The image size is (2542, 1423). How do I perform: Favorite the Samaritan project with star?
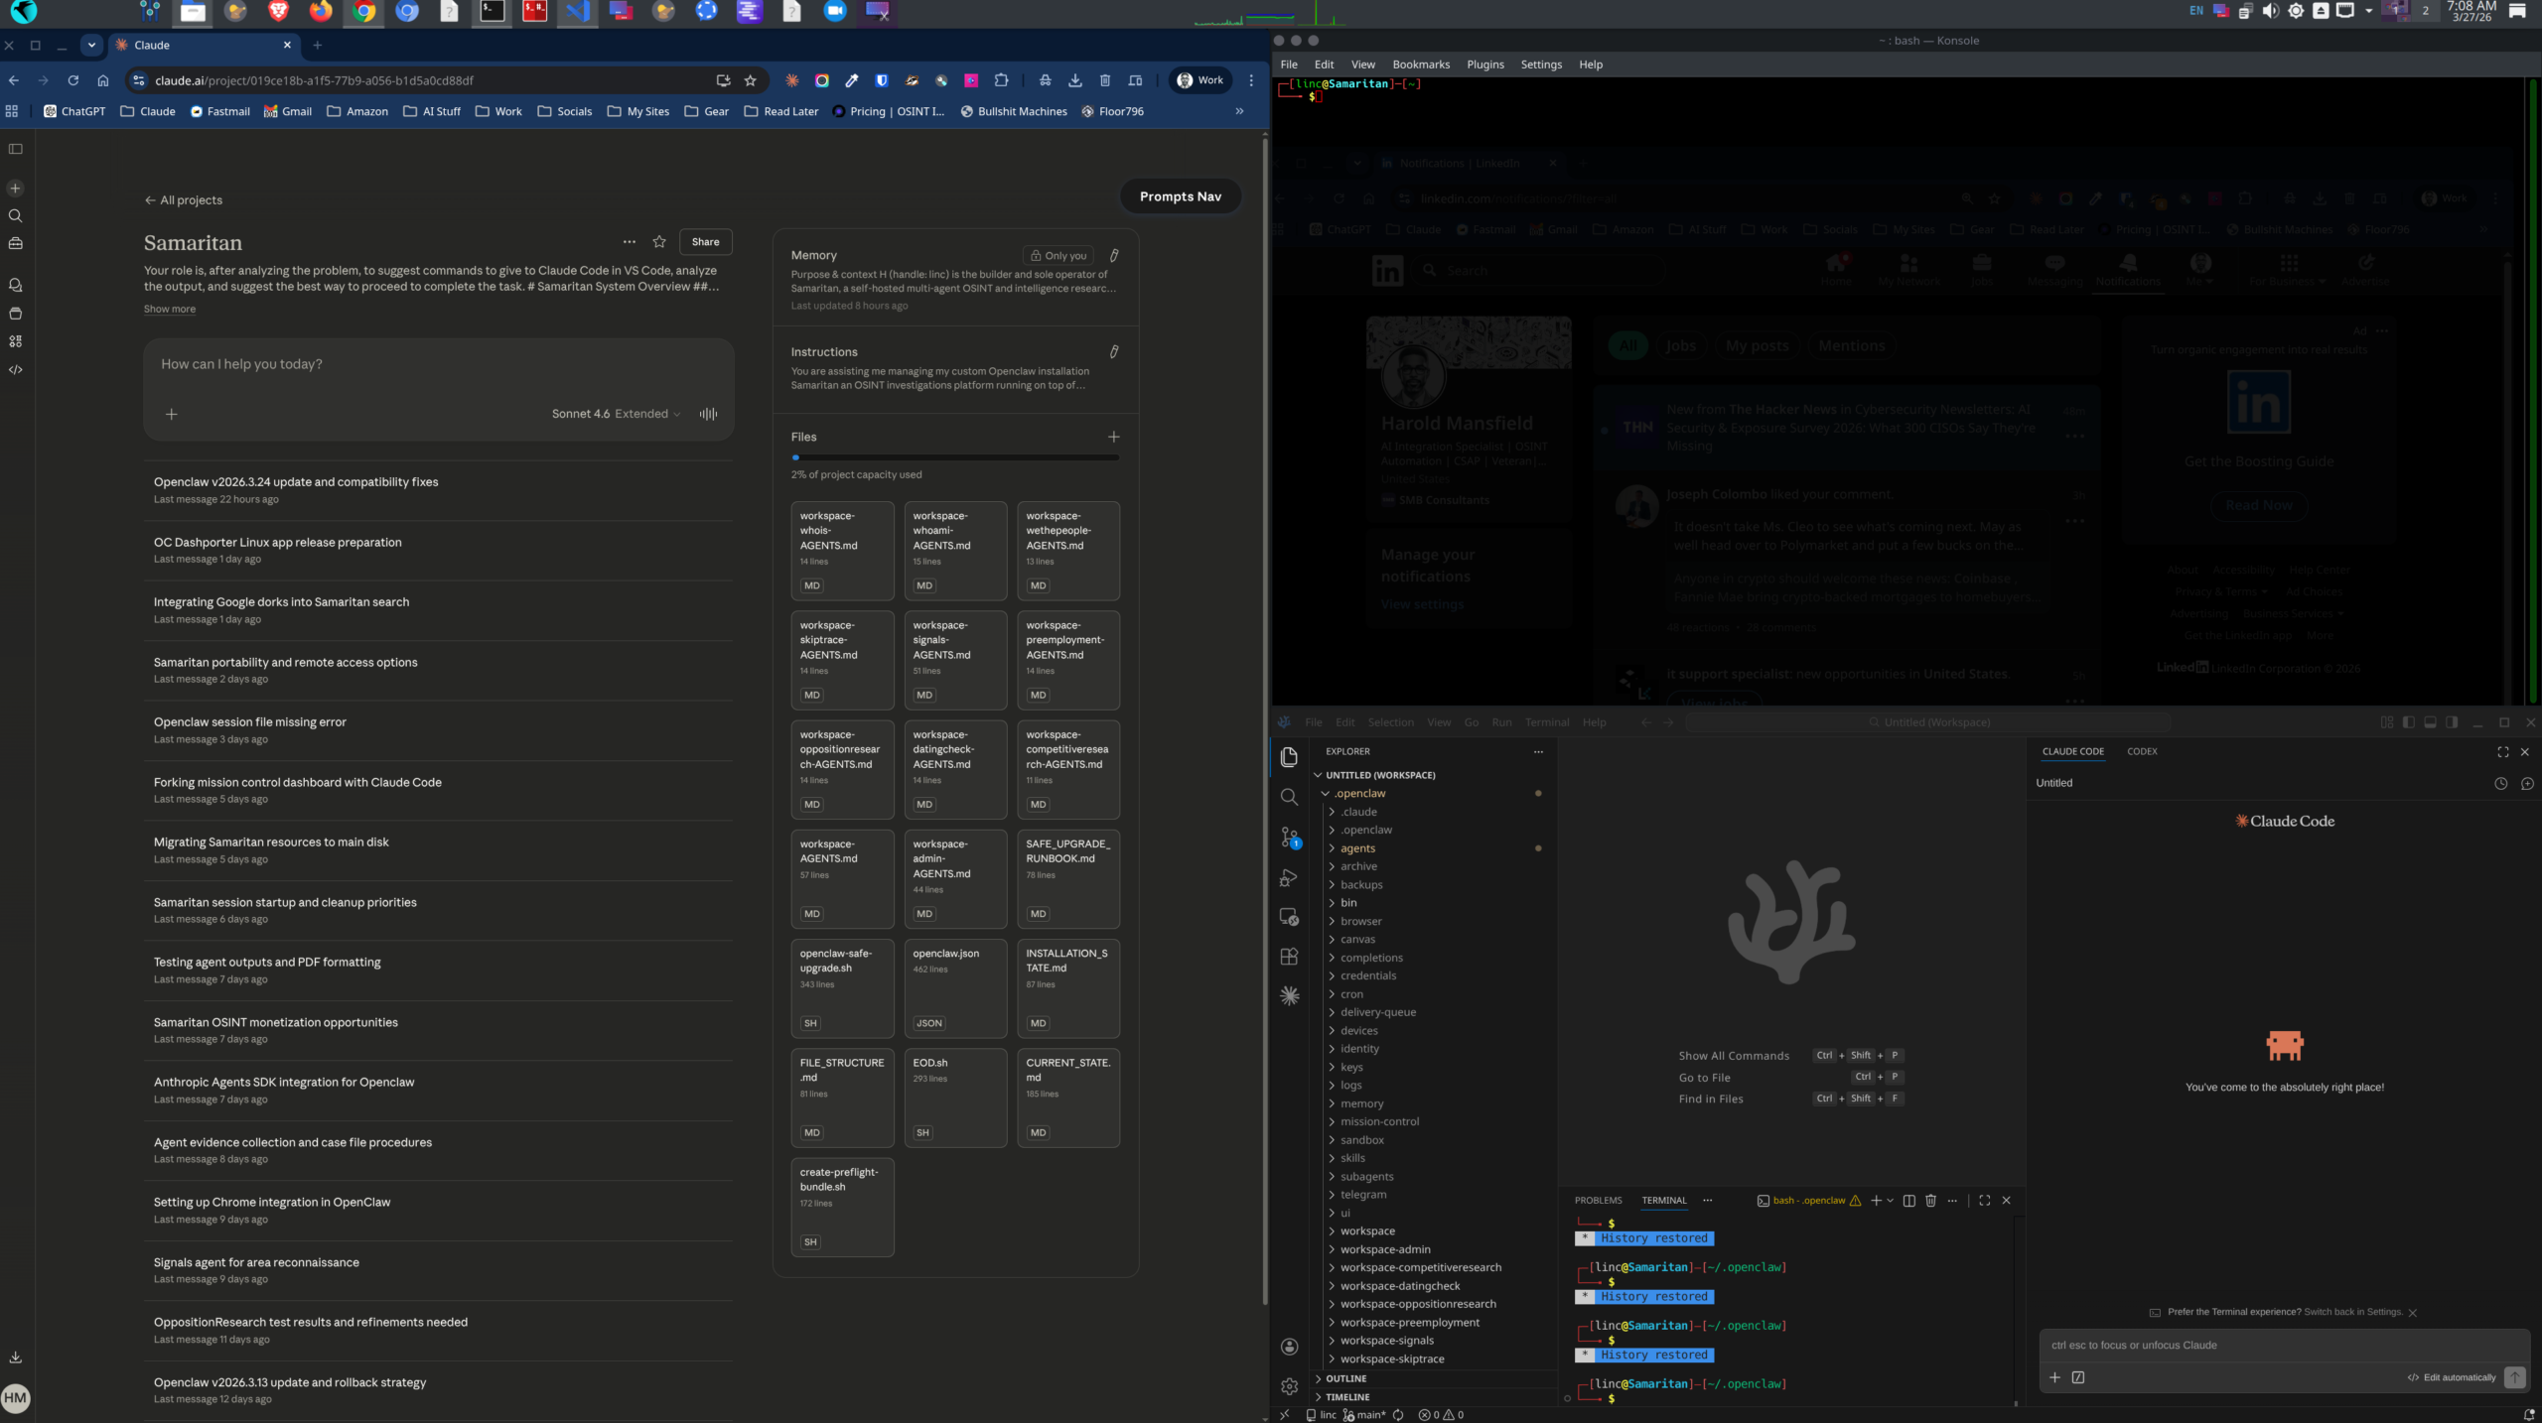pos(659,241)
